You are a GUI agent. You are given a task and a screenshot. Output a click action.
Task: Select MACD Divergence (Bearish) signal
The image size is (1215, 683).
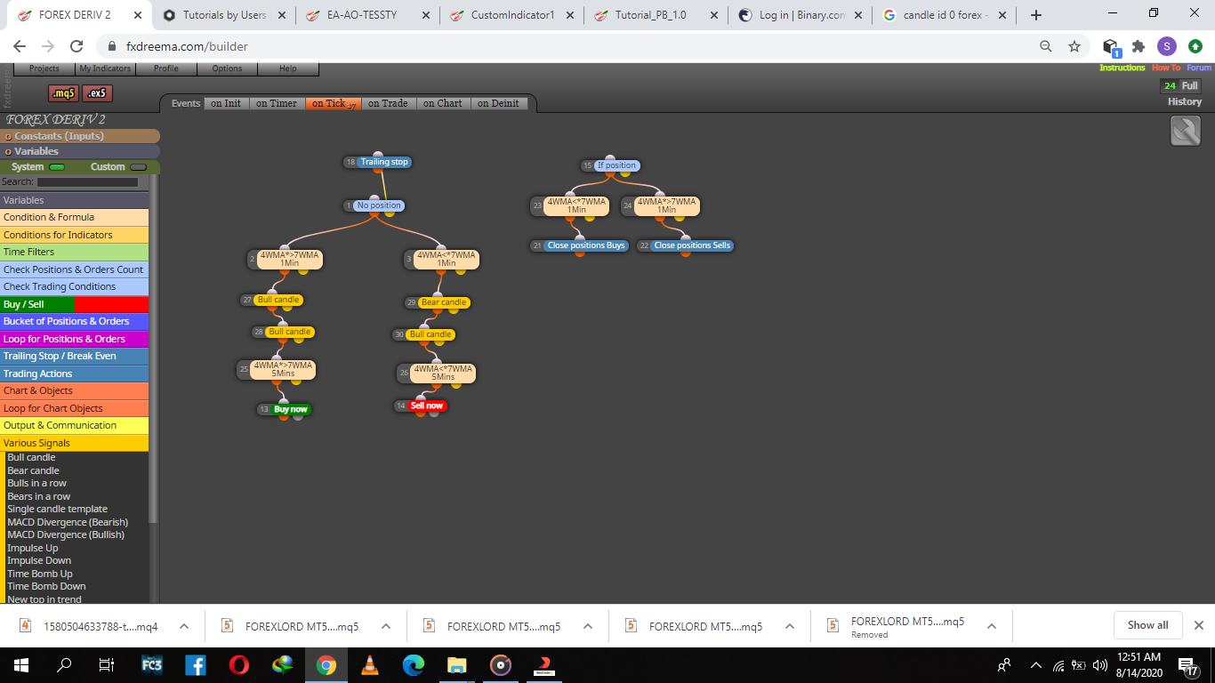click(x=68, y=522)
